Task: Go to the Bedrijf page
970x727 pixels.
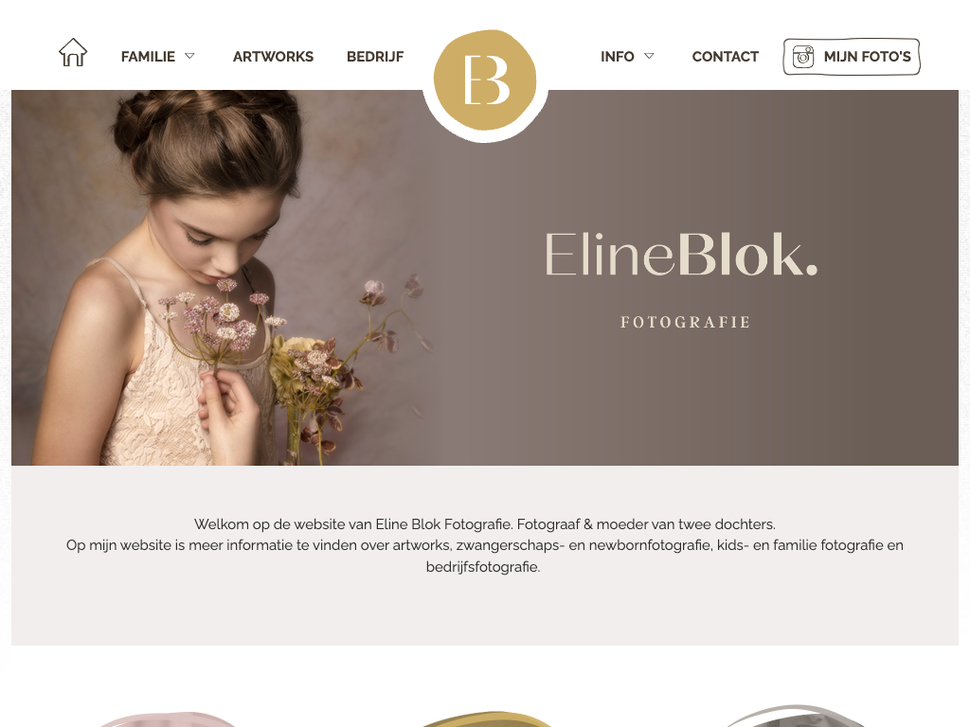Action: [x=375, y=57]
